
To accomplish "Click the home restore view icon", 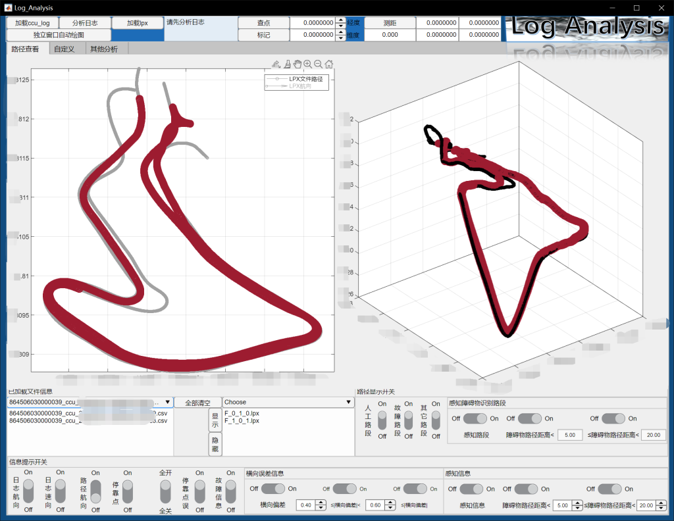I will pyautogui.click(x=328, y=64).
